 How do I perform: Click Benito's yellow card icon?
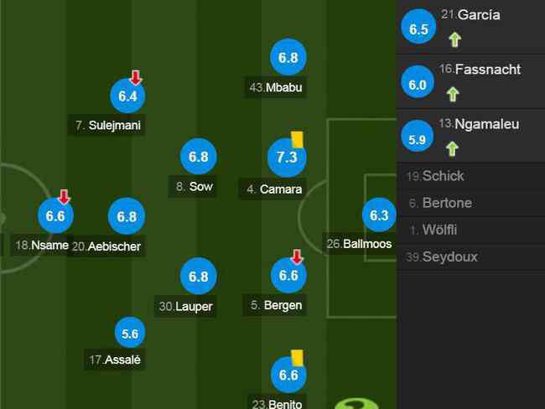pyautogui.click(x=297, y=358)
